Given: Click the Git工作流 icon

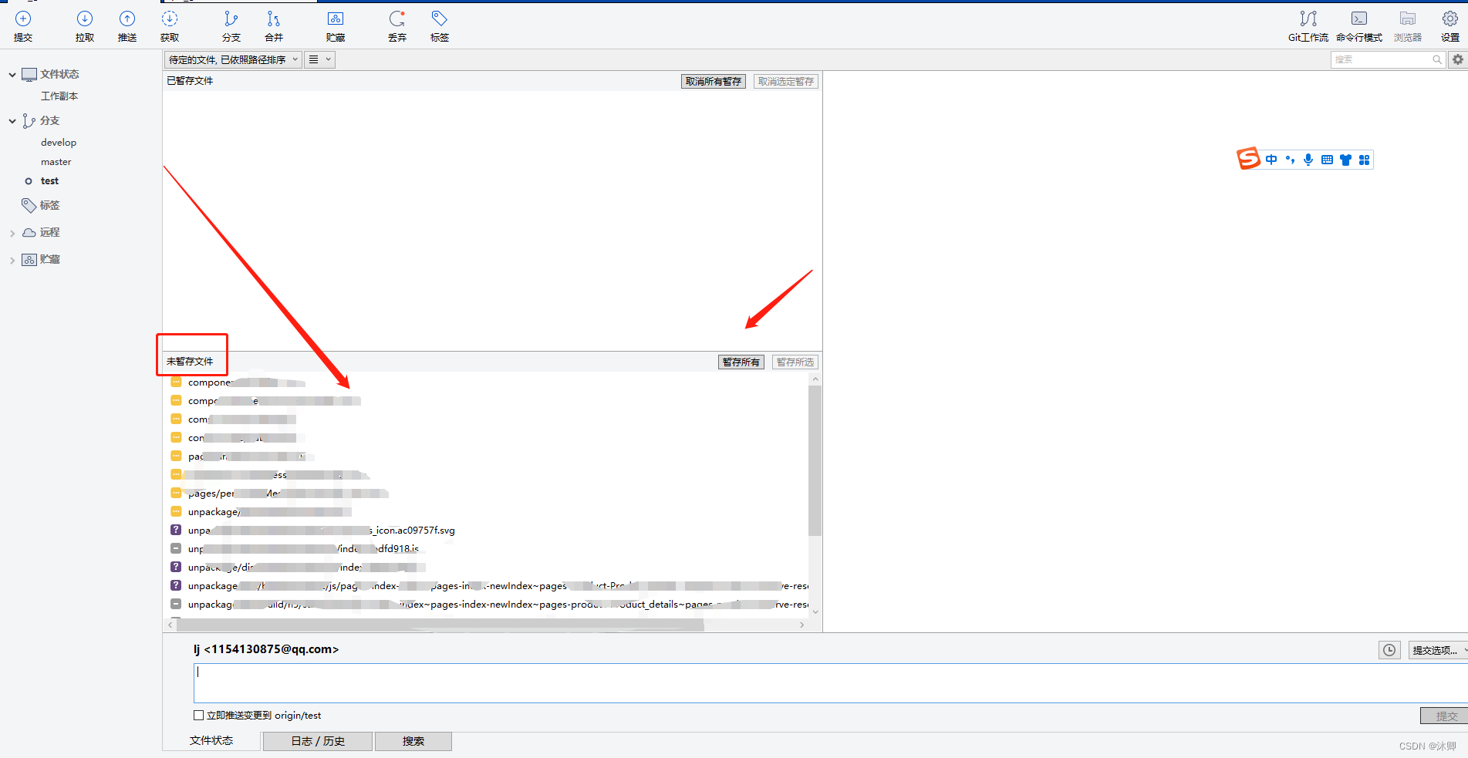Looking at the screenshot, I should (x=1307, y=25).
